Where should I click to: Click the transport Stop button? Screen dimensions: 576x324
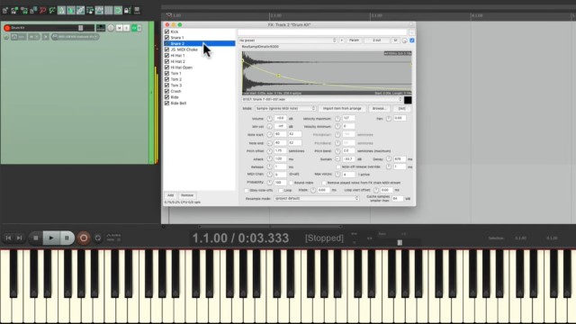(36, 238)
